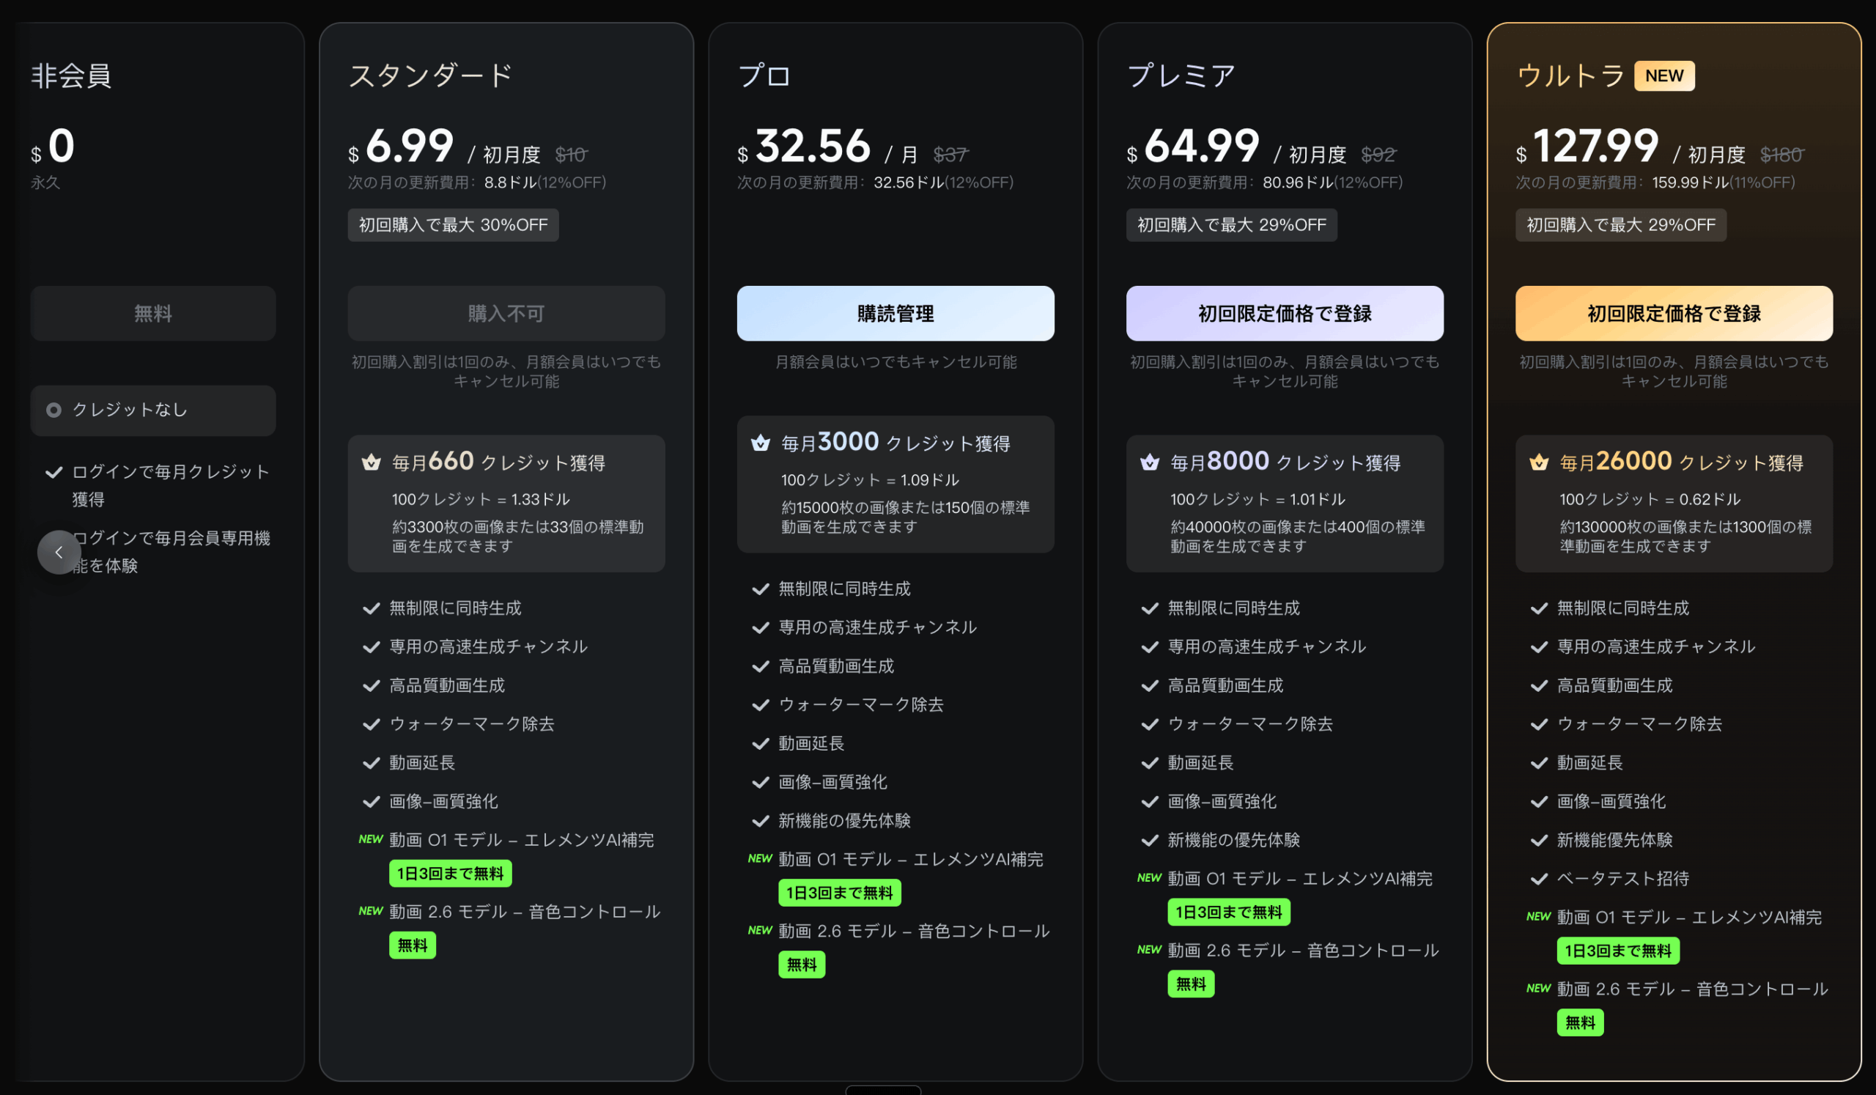This screenshot has height=1095, width=1876.
Task: Click the disabled 購入不可 button
Action: pos(506,314)
